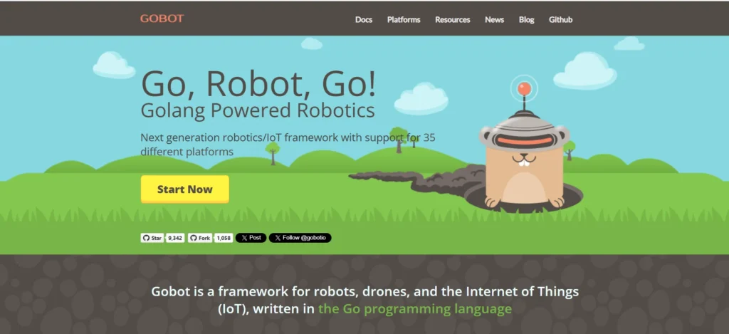Click the X logo on Follow button
The height and width of the screenshot is (334, 729).
coord(278,238)
